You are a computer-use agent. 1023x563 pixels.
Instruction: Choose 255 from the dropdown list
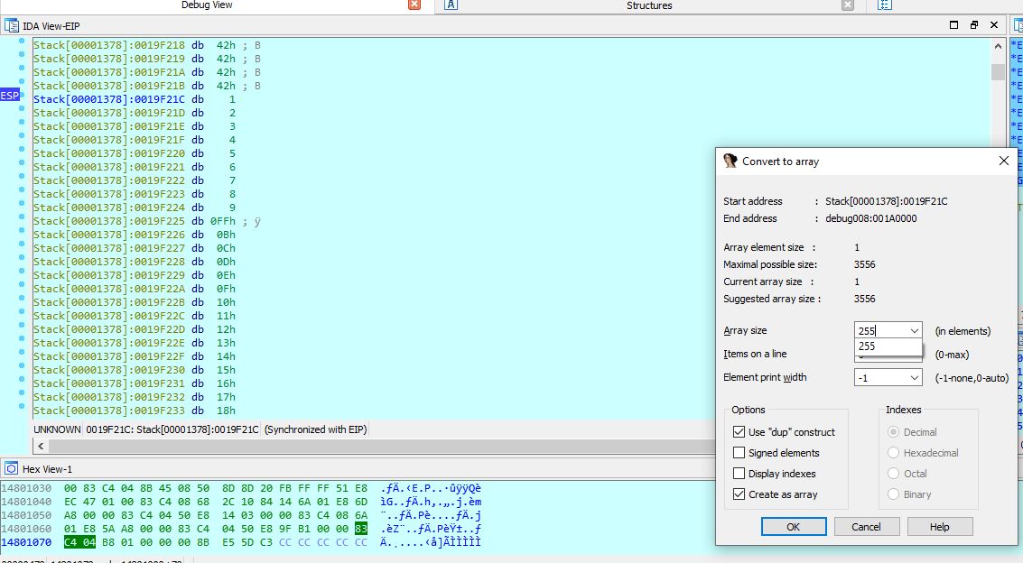pos(888,346)
